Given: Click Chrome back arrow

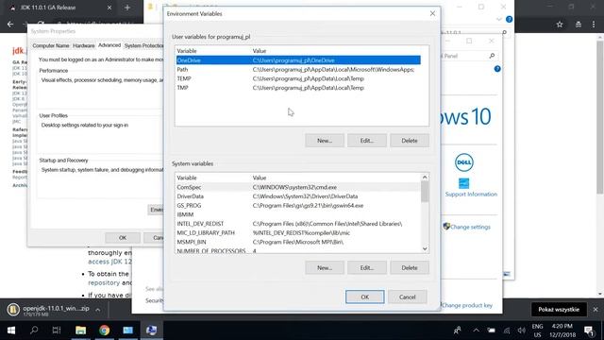Looking at the screenshot, I should coord(10,24).
